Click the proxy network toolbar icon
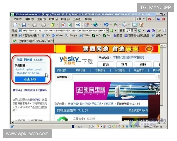 [124, 25]
